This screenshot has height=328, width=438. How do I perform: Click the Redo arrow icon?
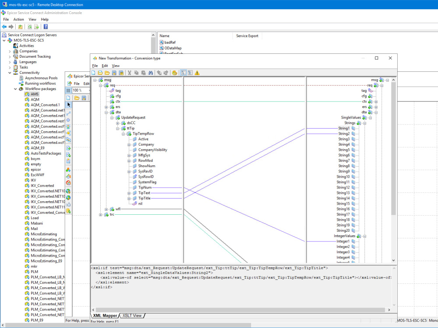click(166, 73)
